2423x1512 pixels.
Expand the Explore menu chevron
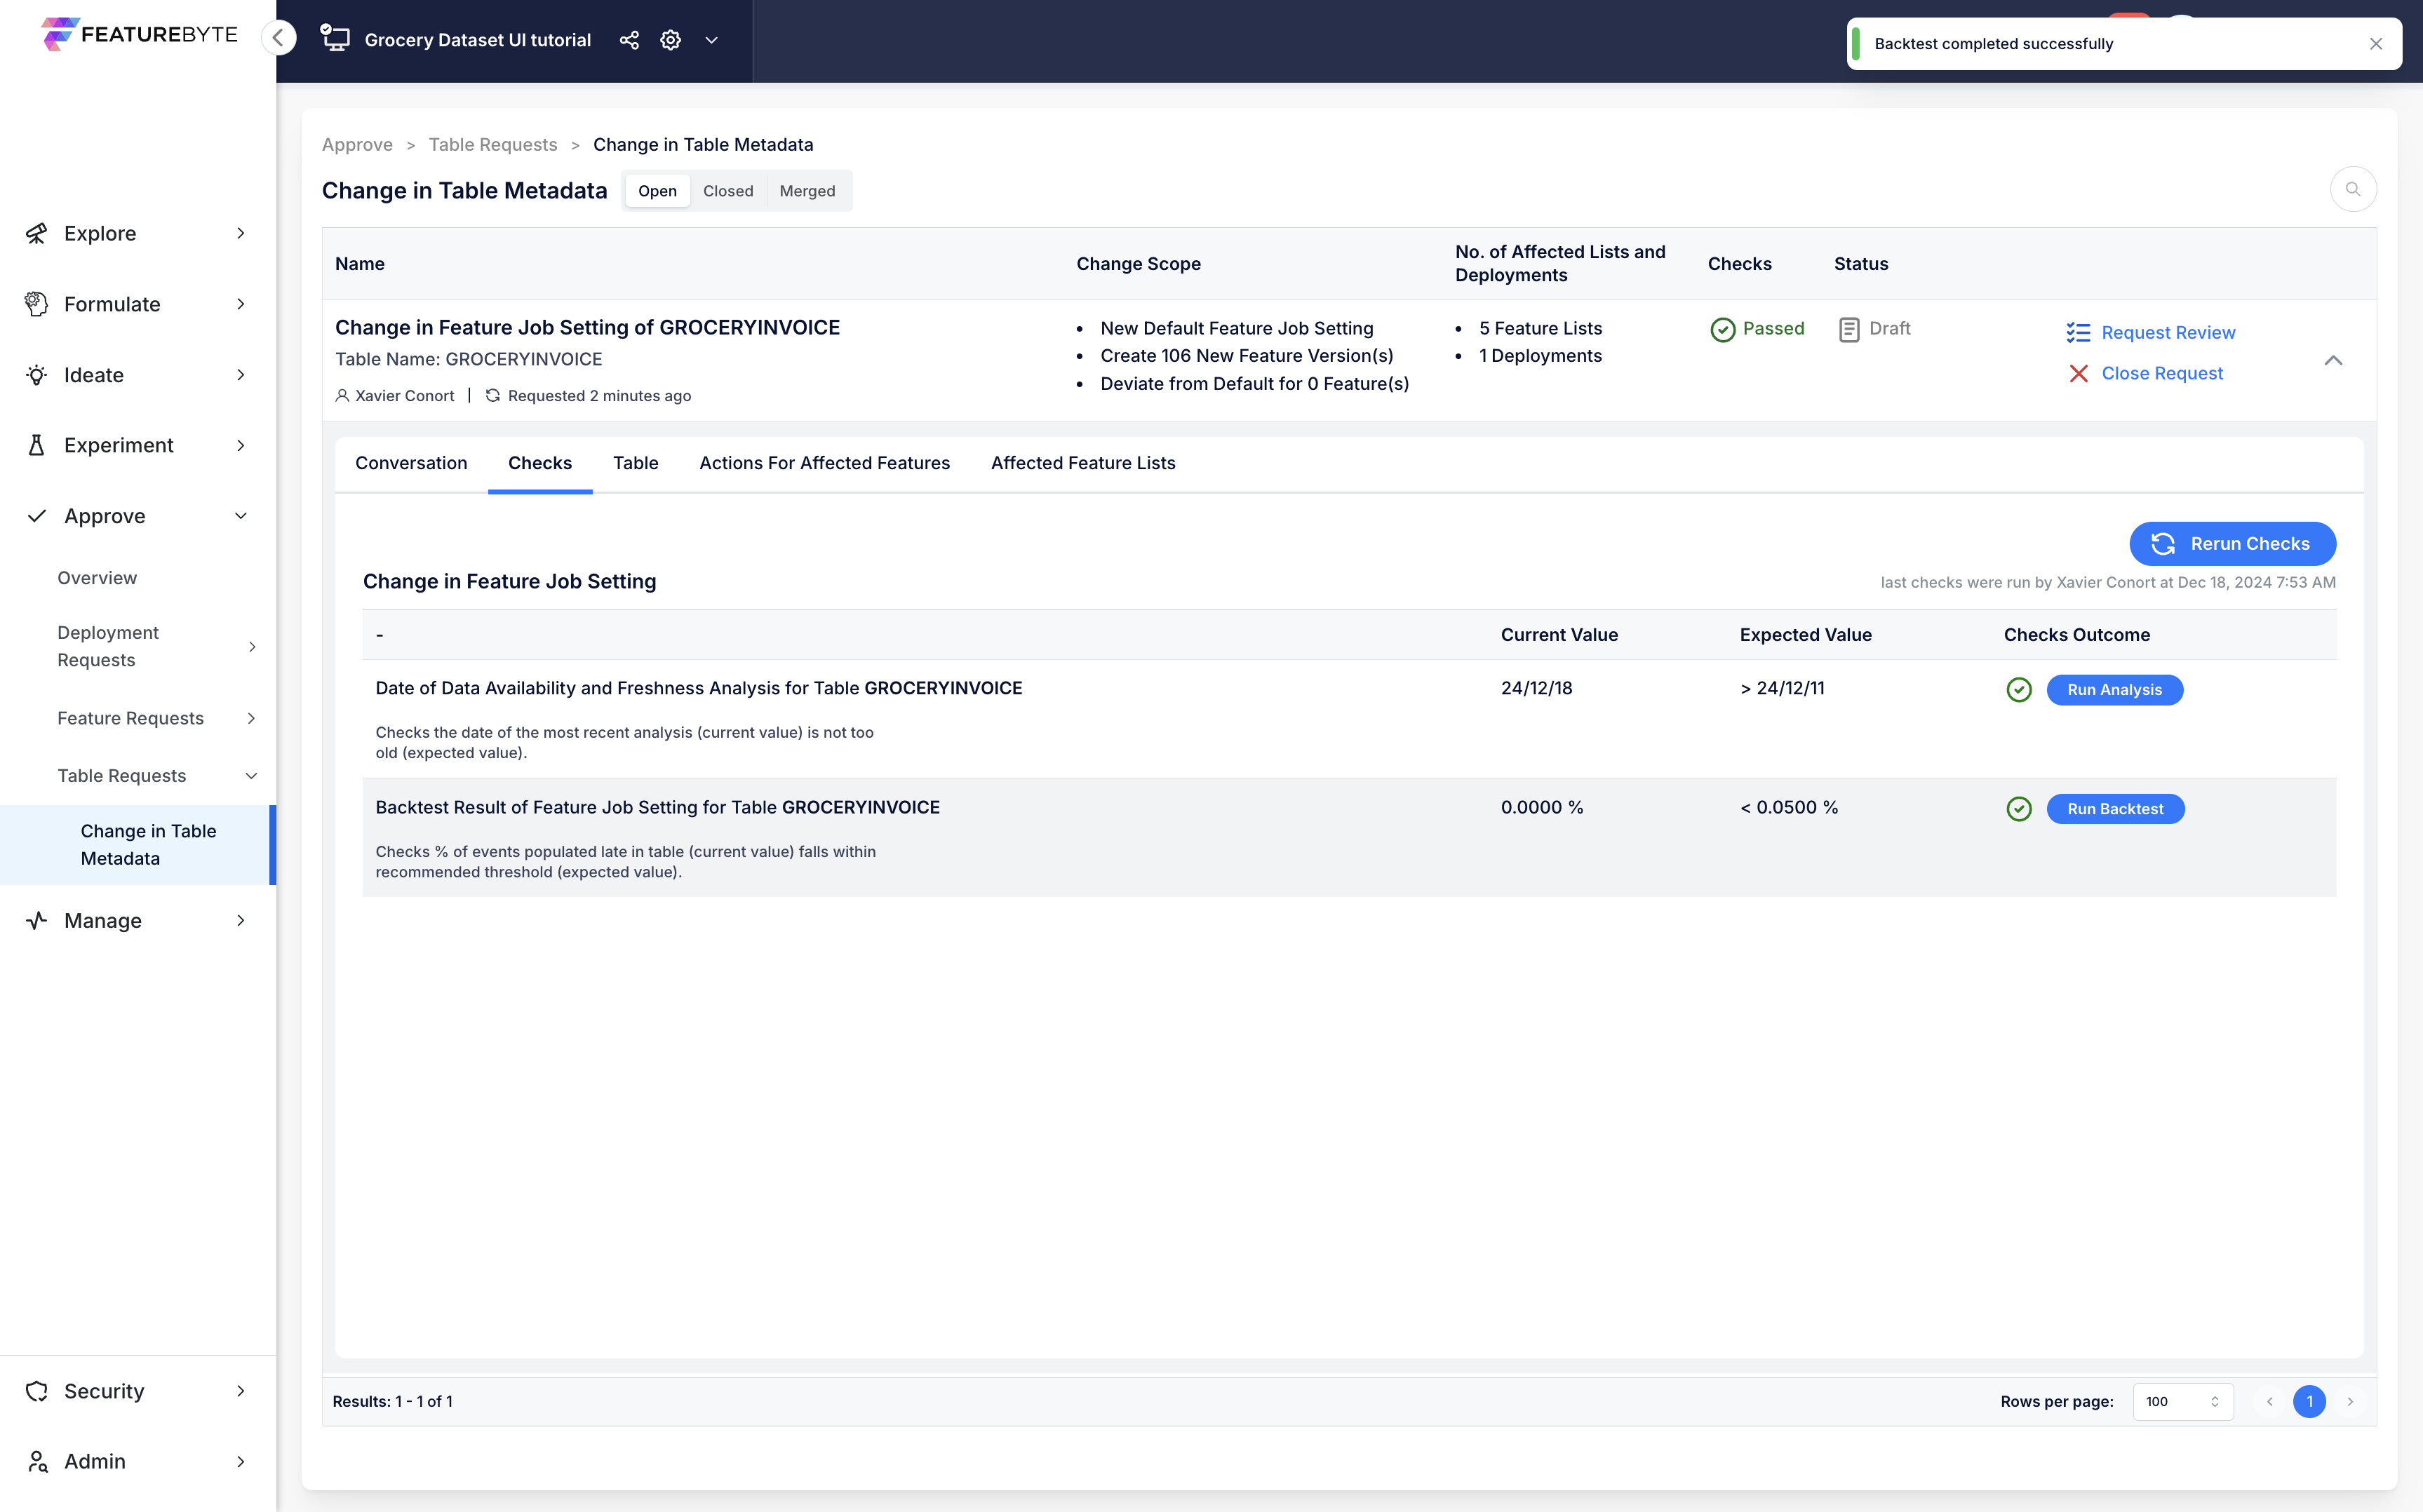[x=241, y=233]
